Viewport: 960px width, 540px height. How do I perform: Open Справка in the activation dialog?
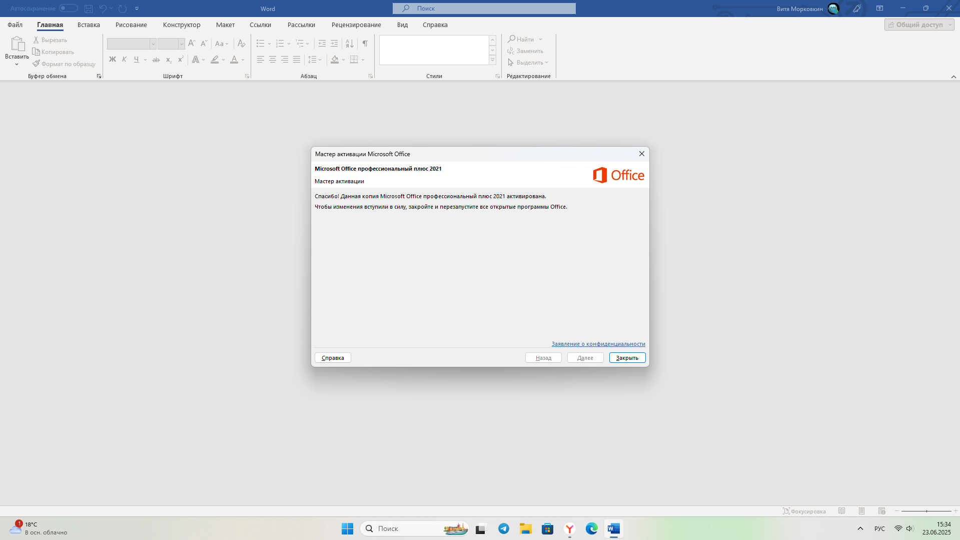click(333, 358)
